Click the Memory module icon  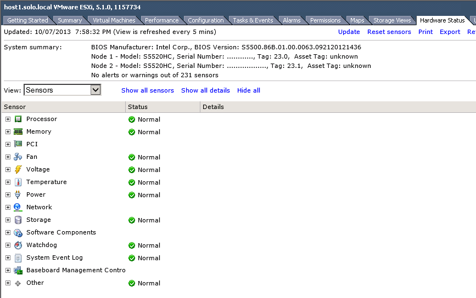(18, 131)
